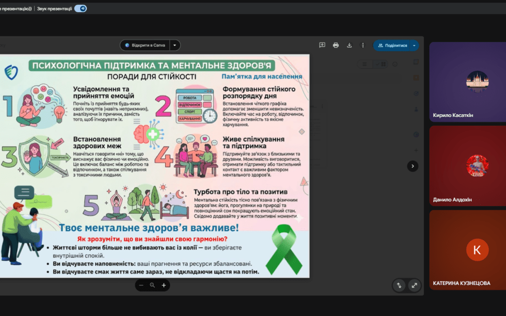
Task: Click the text Пам'ятка для населення
Action: (262, 76)
